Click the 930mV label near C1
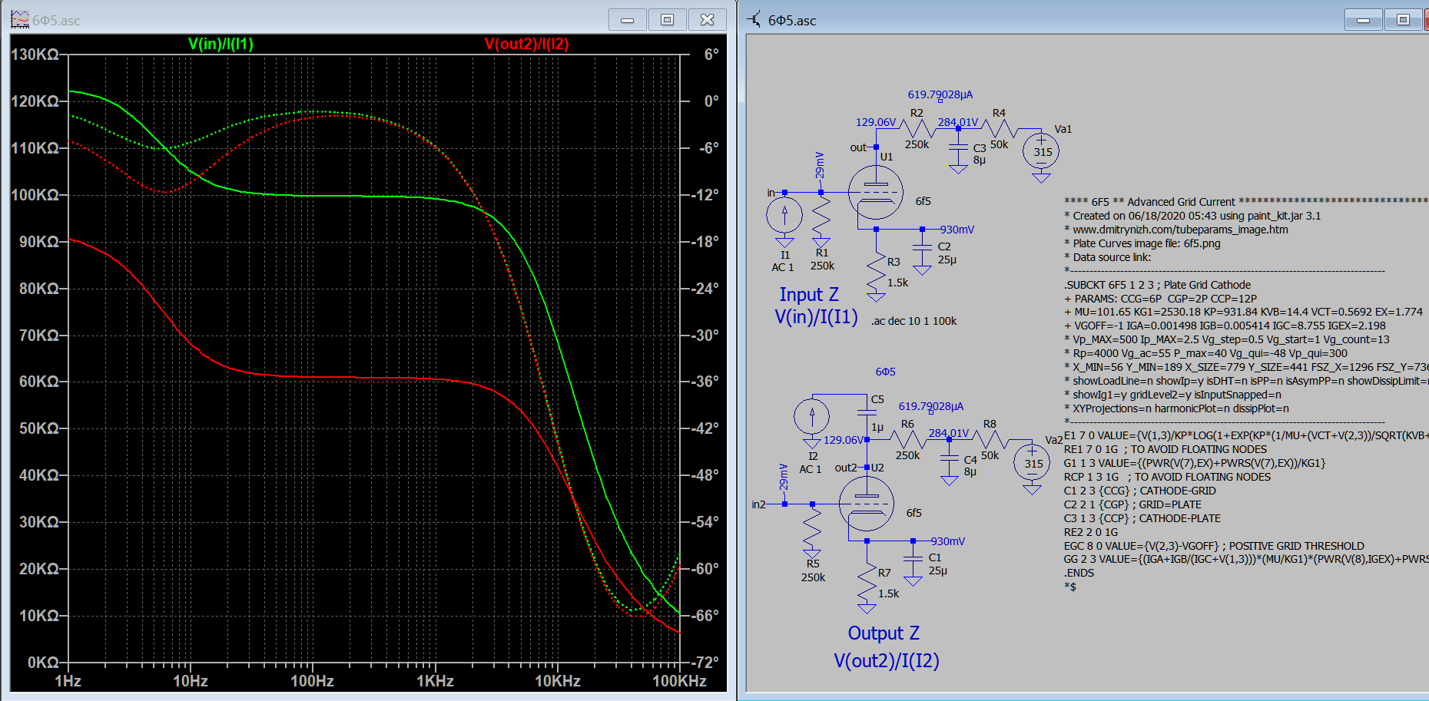Screen dimensions: 1429x701 click(x=947, y=541)
